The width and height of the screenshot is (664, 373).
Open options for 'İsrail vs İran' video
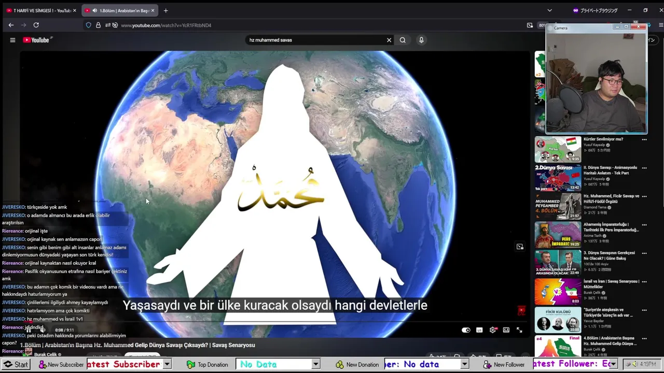644,282
